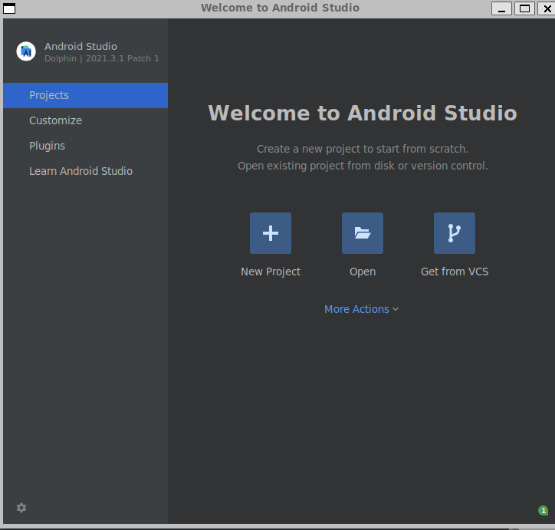
Task: Go to Learn Android Studio
Action: (x=85, y=171)
